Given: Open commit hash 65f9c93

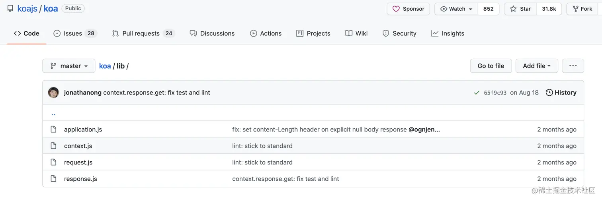Looking at the screenshot, I should [x=495, y=93].
